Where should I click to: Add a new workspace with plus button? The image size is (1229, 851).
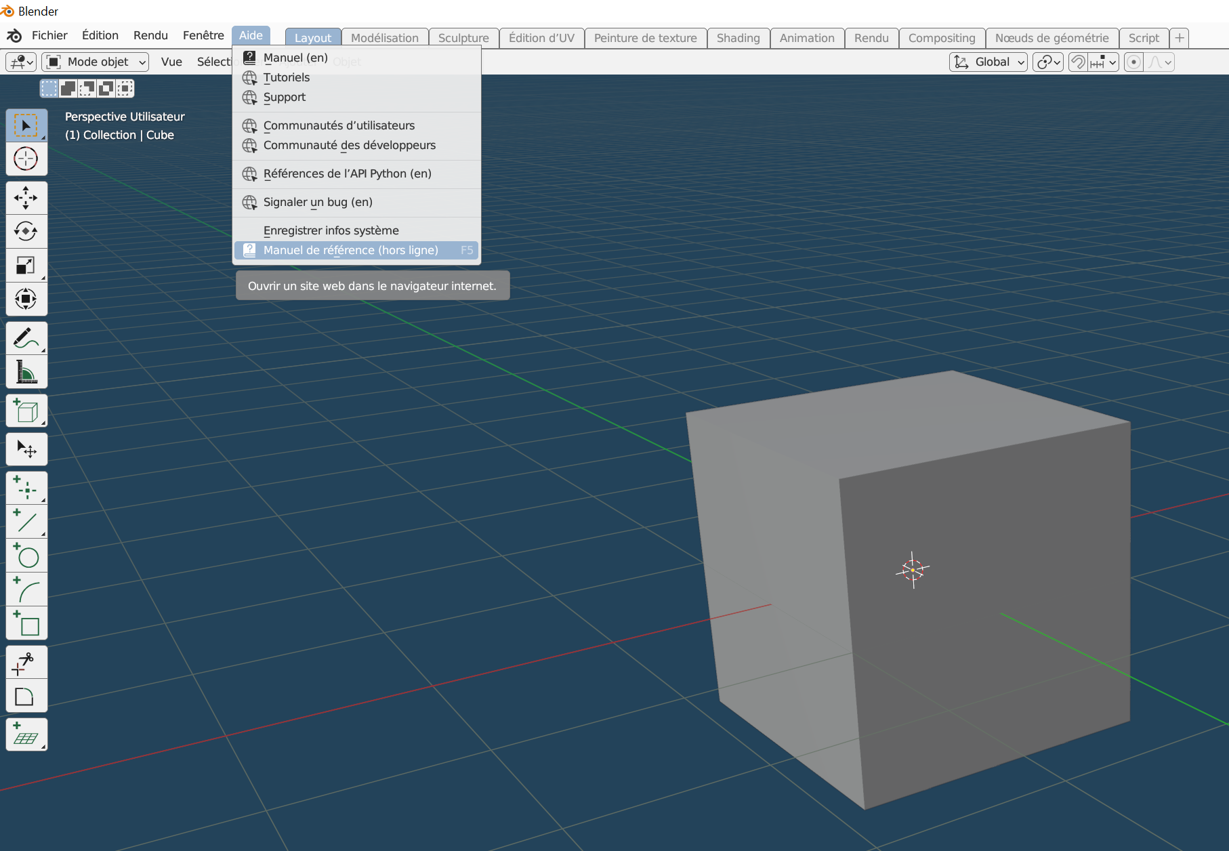tap(1180, 38)
